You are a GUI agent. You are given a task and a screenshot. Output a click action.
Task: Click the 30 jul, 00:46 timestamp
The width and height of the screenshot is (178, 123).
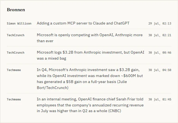tap(160, 53)
